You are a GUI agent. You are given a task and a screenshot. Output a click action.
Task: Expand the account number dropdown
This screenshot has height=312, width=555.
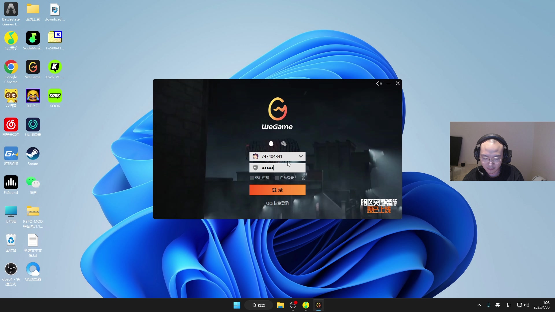pyautogui.click(x=301, y=156)
